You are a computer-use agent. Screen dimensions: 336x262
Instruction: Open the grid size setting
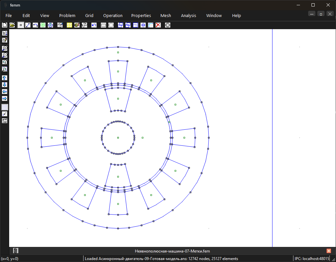tap(5, 121)
